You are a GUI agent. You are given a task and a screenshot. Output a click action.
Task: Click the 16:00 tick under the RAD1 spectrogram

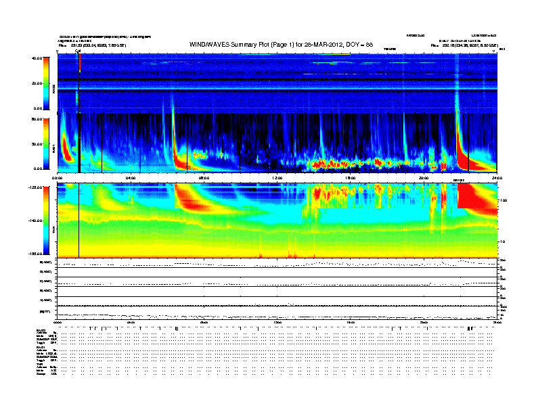[x=351, y=178]
